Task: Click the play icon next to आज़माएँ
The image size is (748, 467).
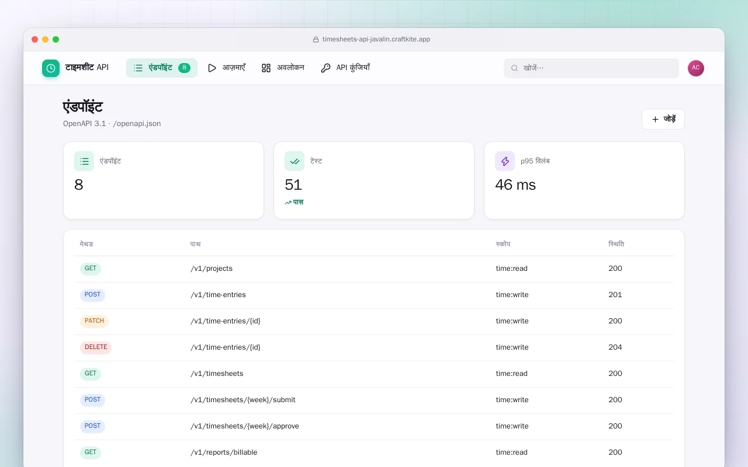Action: [212, 68]
